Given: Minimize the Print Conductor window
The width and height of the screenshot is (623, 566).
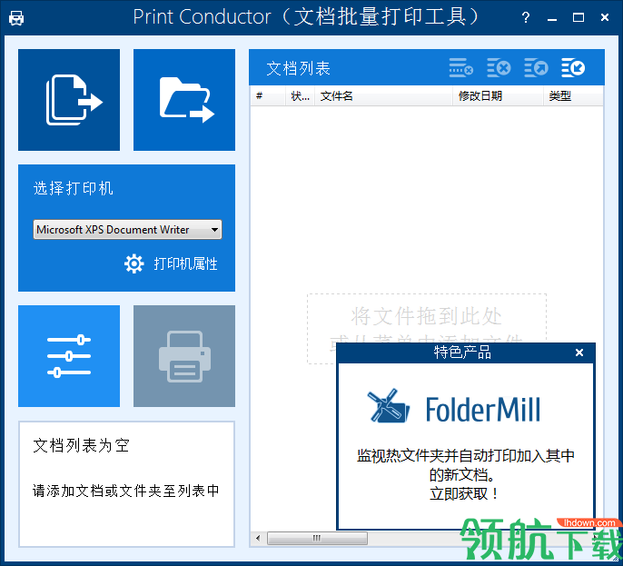Looking at the screenshot, I should tap(551, 18).
